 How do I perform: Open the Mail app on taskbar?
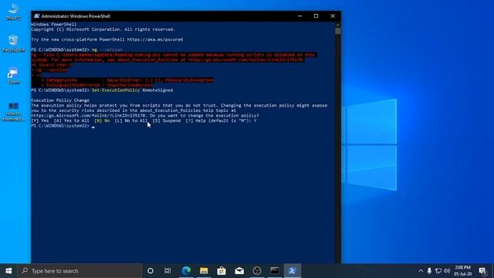[x=239, y=271]
